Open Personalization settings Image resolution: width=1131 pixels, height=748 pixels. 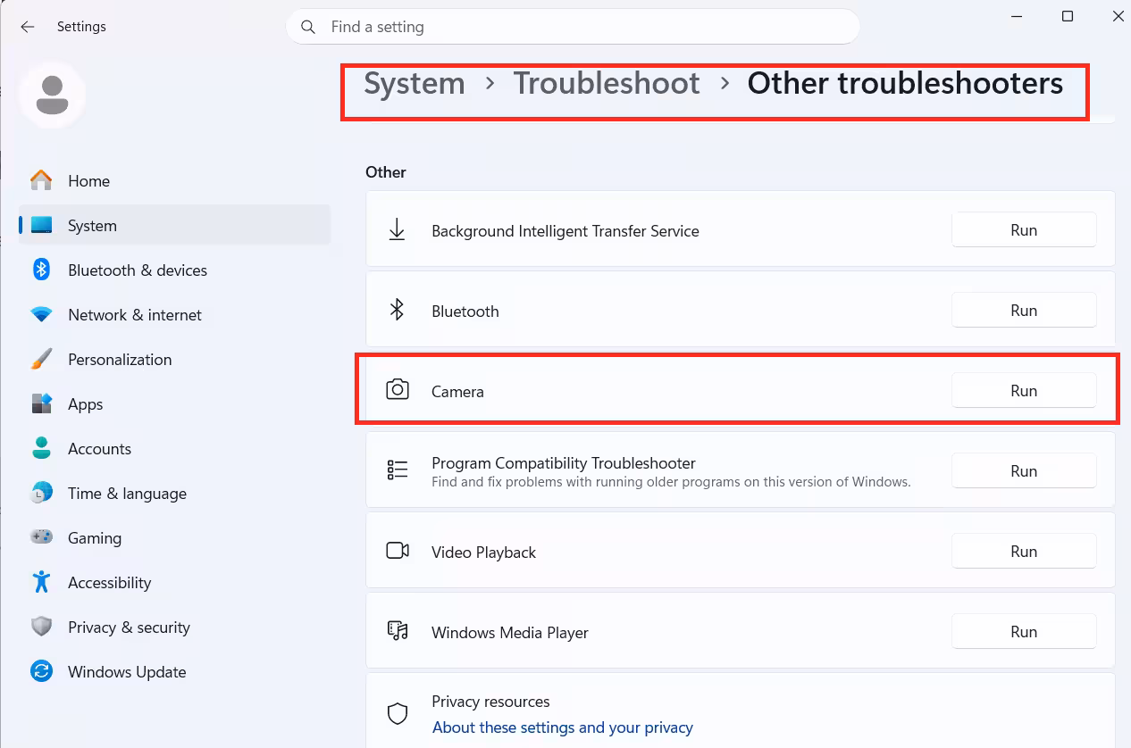point(174,359)
